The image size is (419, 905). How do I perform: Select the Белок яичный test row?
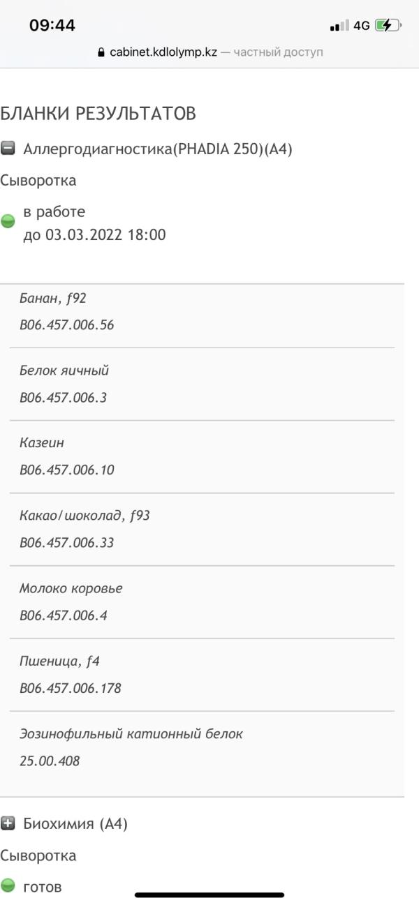(202, 384)
